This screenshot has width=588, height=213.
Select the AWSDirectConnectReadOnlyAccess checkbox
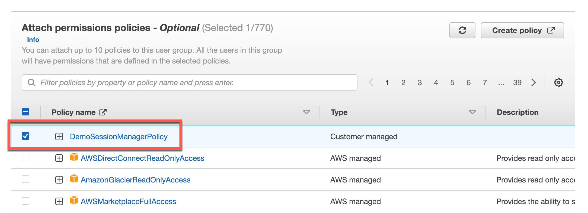coord(25,158)
